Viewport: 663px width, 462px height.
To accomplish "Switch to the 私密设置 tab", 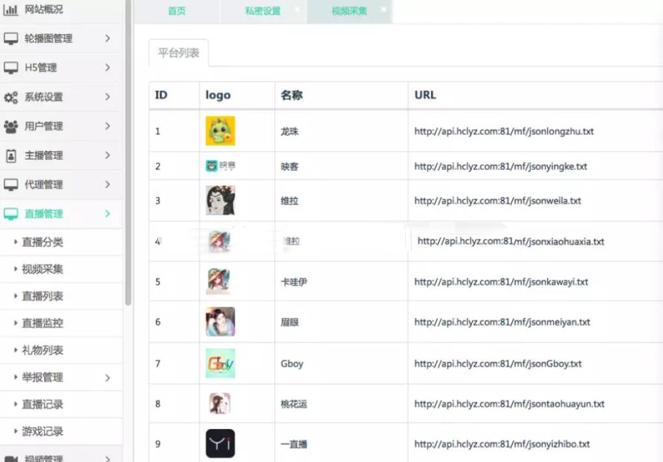I will [263, 12].
